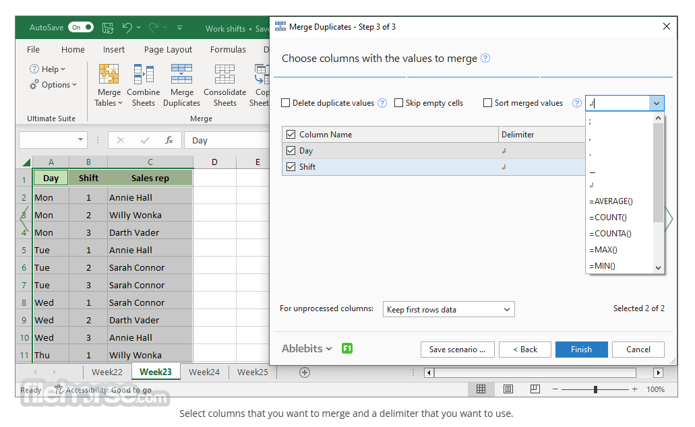
Task: Open the Page Layout tab
Action: (x=168, y=50)
